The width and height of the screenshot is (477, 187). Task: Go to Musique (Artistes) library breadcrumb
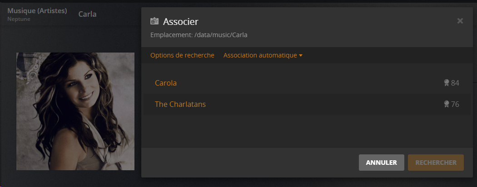pos(37,11)
